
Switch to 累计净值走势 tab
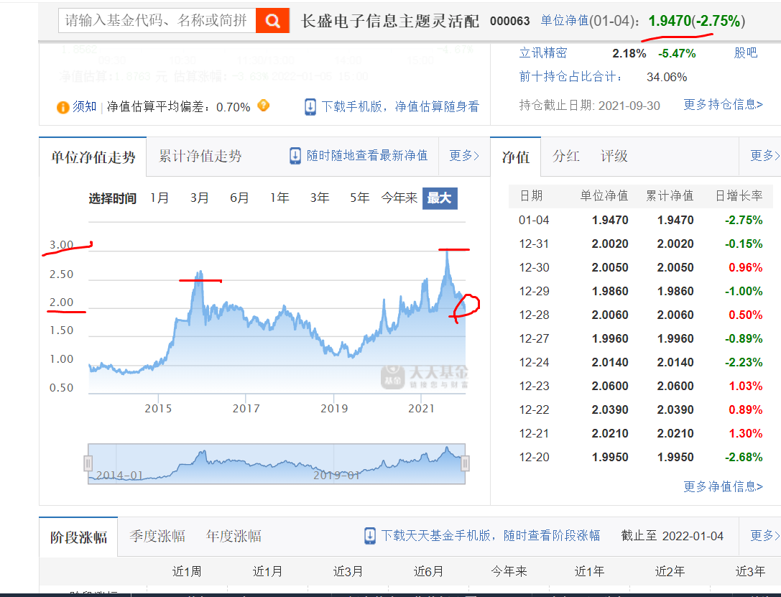click(200, 156)
